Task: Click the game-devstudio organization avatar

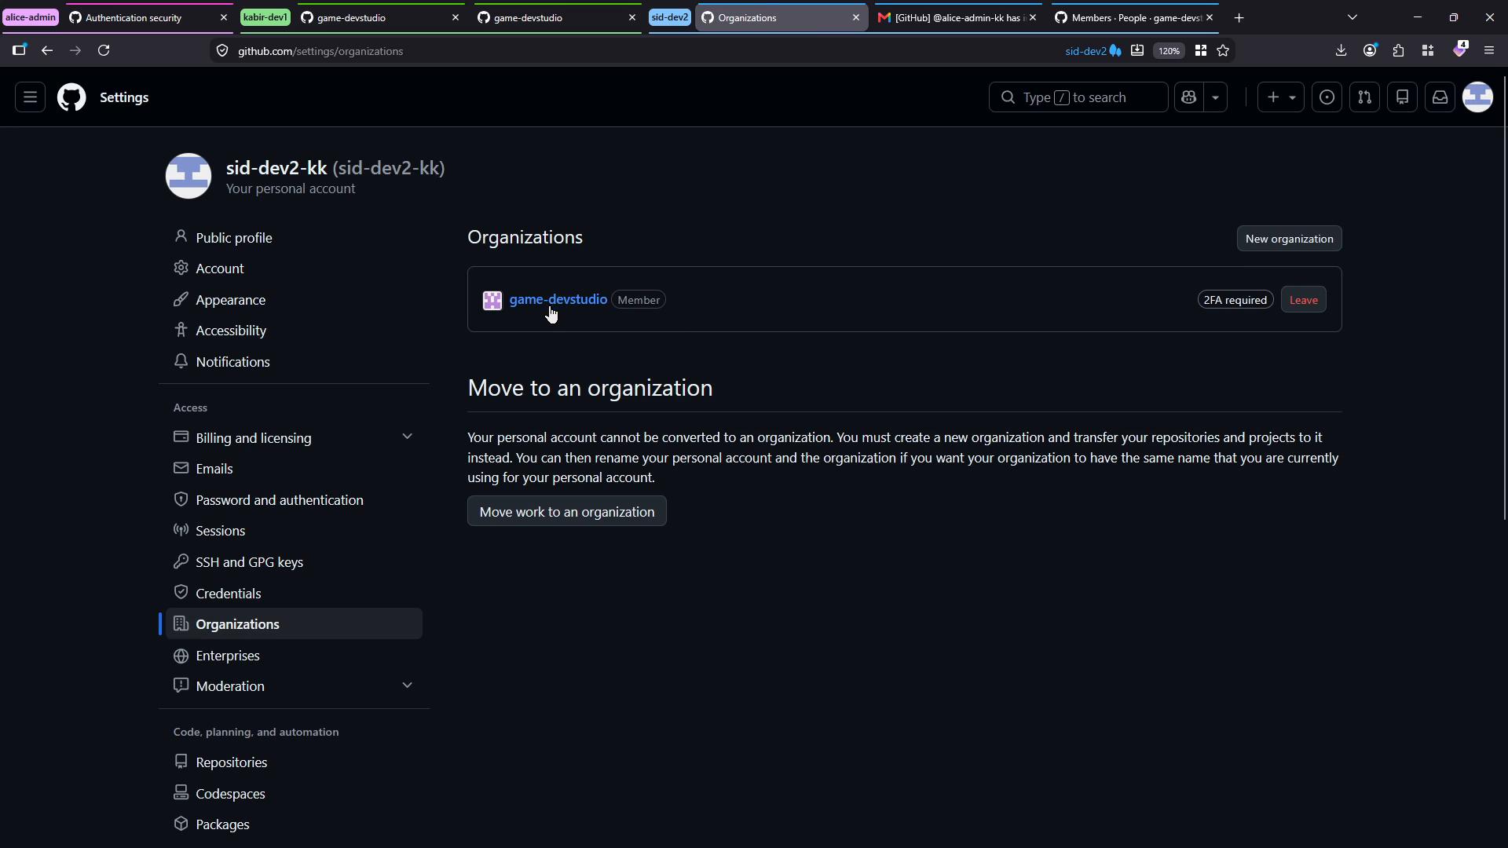Action: point(492,300)
